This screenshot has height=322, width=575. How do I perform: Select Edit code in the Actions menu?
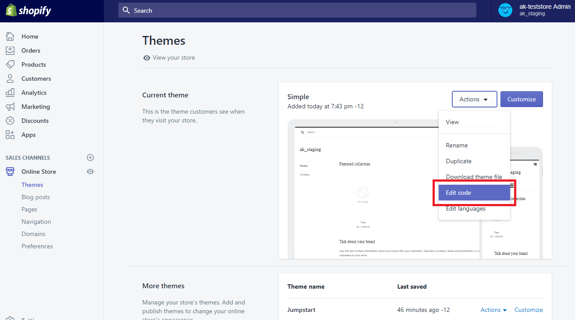(474, 193)
